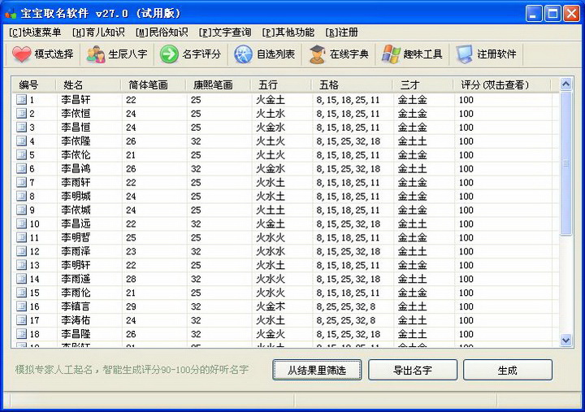Screen dimensions: 585x412
Task: Sort by the 五行 column header
Action: (281, 85)
